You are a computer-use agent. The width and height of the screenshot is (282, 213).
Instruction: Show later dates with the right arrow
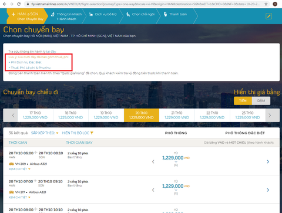[x=273, y=116]
